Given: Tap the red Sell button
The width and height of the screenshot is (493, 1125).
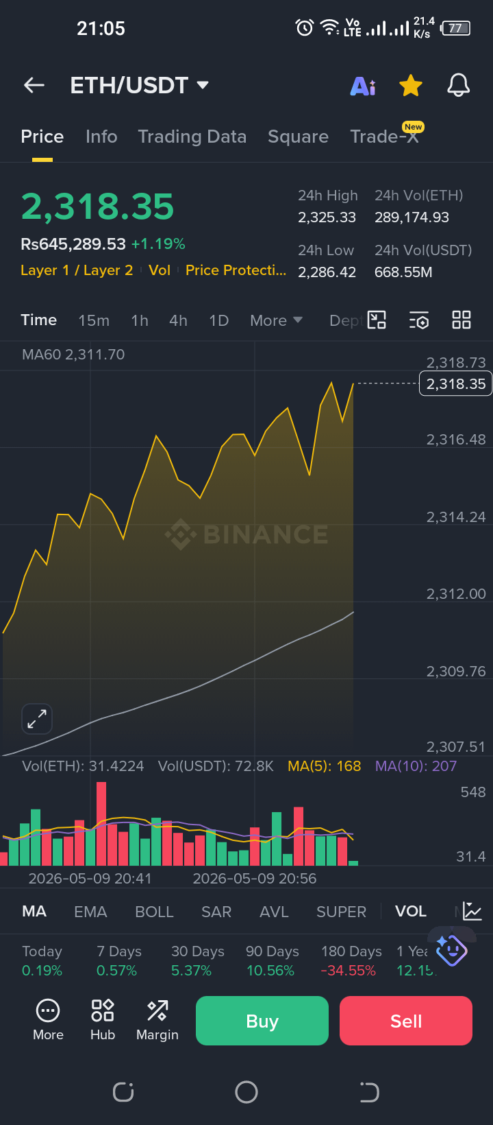Looking at the screenshot, I should [x=406, y=1021].
